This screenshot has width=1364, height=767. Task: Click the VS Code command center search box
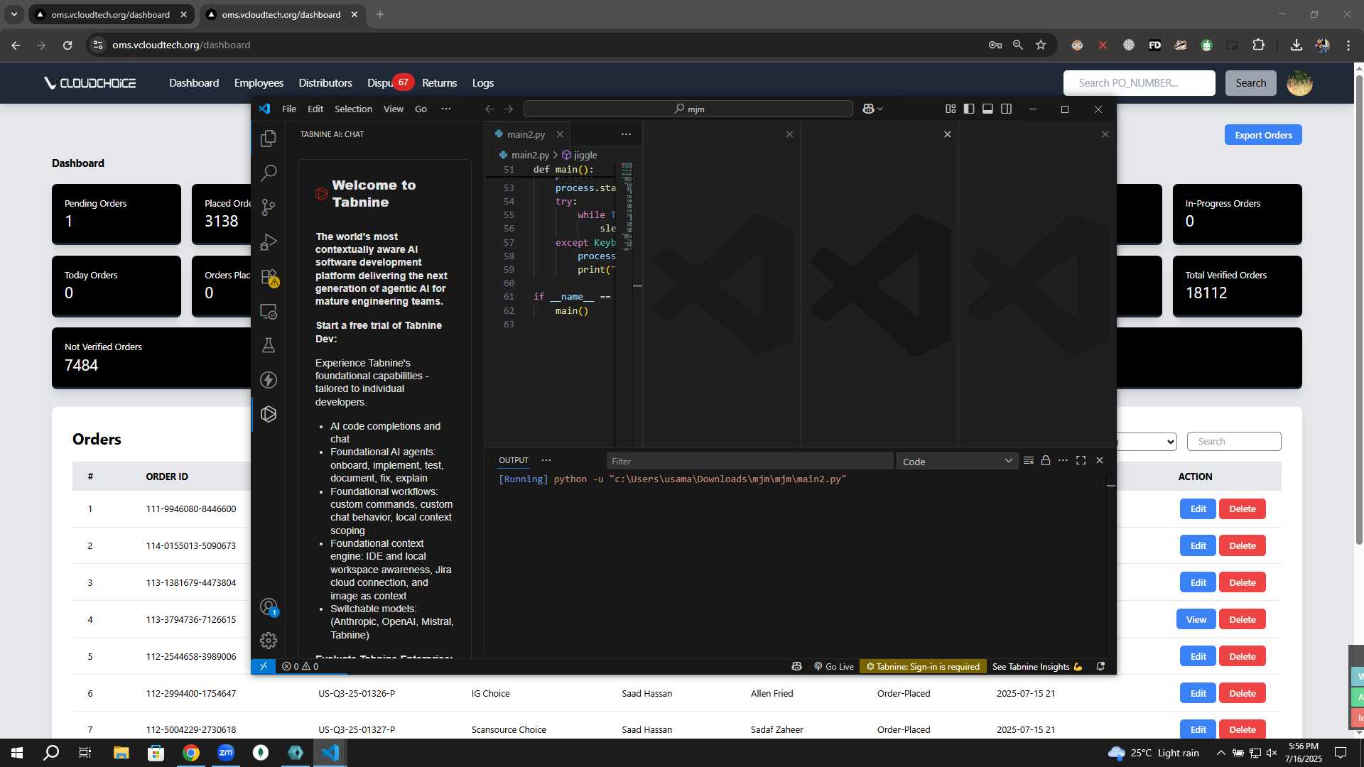pyautogui.click(x=688, y=109)
